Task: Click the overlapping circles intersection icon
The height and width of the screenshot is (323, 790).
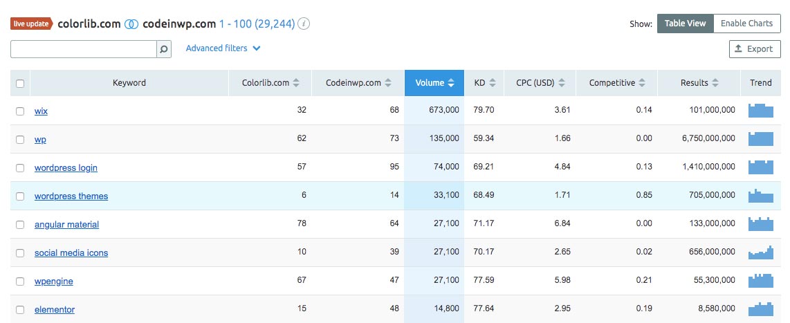Action: click(x=131, y=24)
